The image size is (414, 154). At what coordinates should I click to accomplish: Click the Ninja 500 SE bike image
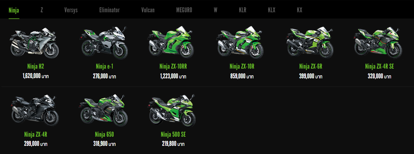pos(173,110)
